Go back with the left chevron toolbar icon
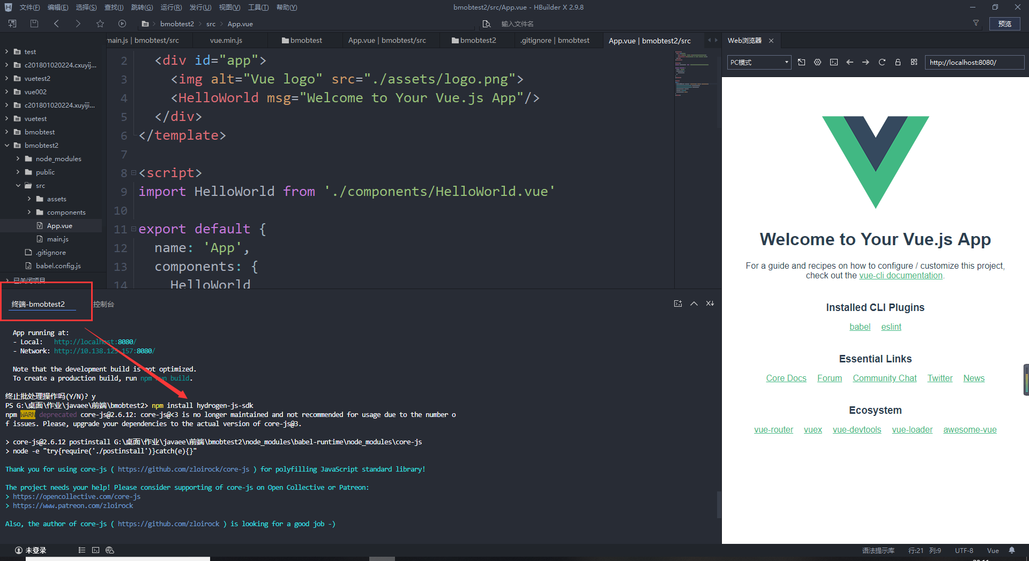The height and width of the screenshot is (561, 1029). (x=56, y=24)
